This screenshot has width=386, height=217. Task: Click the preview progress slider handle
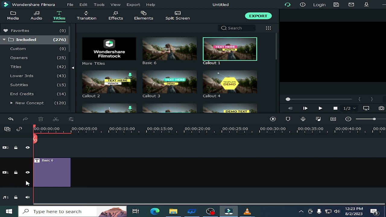click(x=288, y=99)
